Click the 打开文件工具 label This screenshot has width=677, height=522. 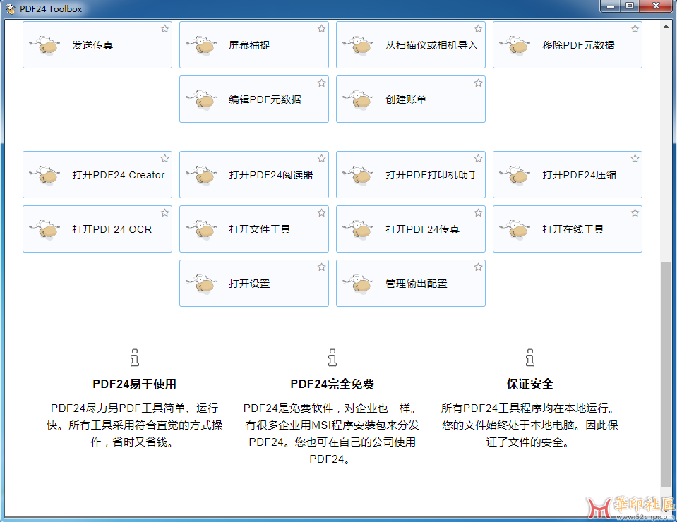(260, 229)
